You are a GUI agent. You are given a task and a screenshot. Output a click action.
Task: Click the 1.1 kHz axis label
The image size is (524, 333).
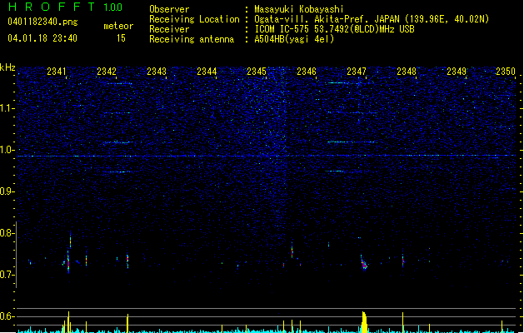point(7,108)
